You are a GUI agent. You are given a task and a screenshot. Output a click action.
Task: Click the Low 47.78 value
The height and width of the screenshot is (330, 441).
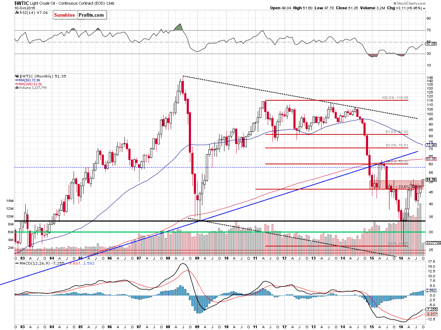tap(323, 7)
